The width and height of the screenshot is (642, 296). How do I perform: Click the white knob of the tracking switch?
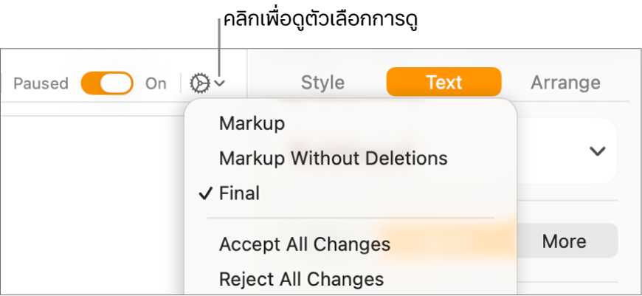(116, 83)
